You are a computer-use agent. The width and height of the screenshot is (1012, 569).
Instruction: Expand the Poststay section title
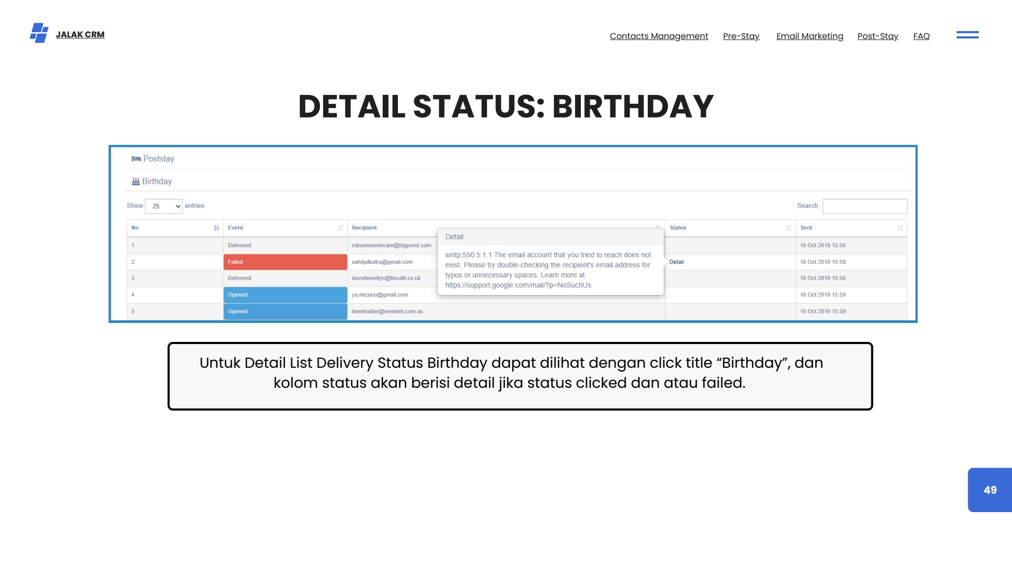pos(159,159)
